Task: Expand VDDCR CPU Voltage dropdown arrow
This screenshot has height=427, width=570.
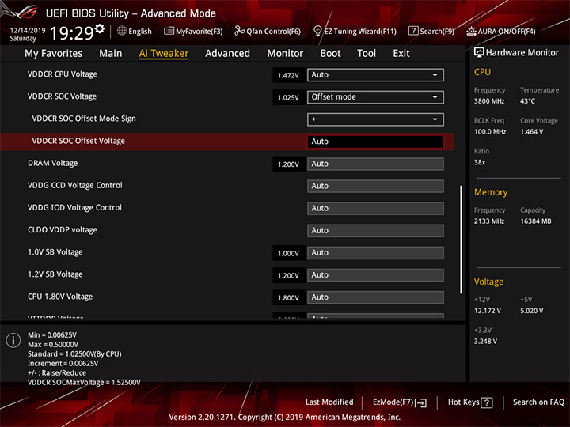Action: point(435,75)
